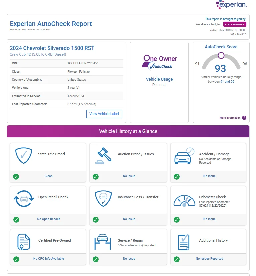Click No Issue under Odometer Check
Viewport: 256px width, 276px height.
pyautogui.click(x=209, y=219)
